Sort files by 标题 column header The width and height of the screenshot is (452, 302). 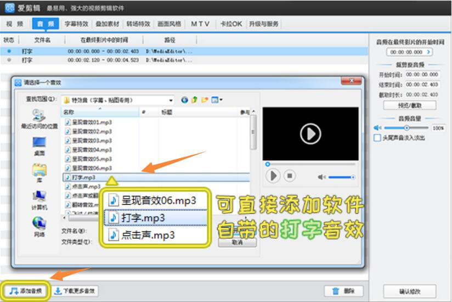click(197, 112)
